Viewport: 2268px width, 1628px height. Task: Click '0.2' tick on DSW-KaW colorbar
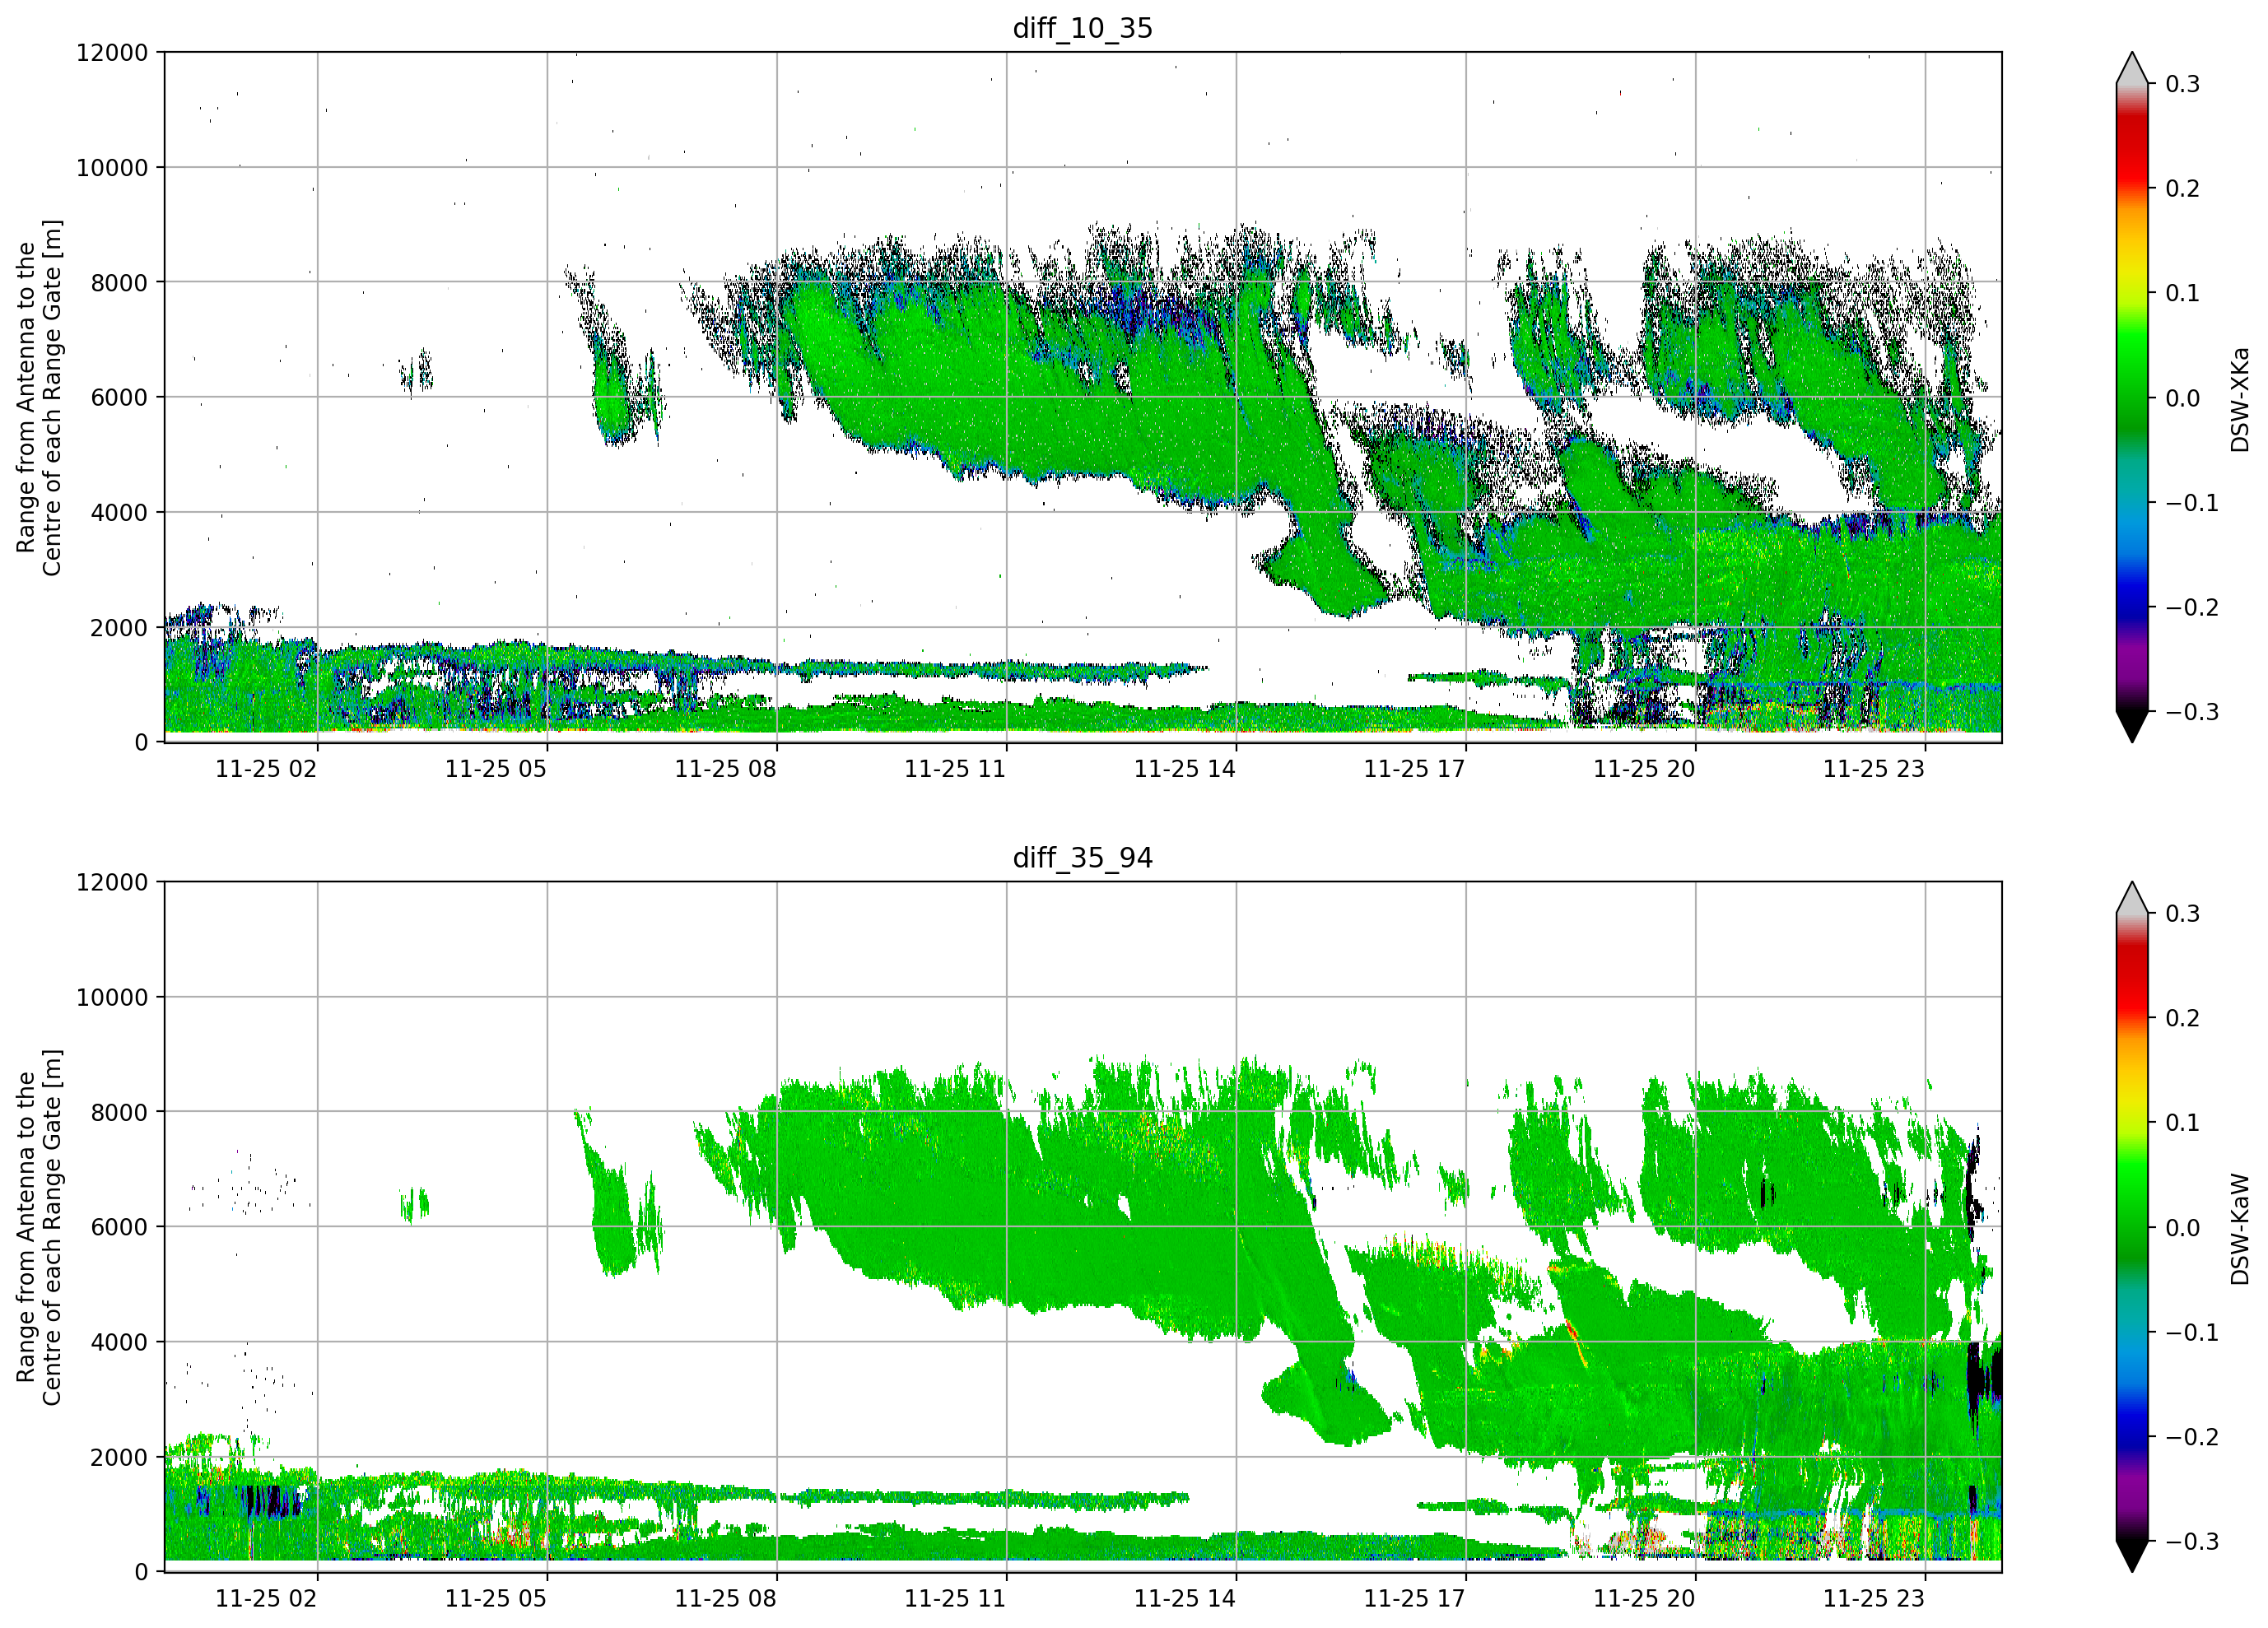click(2183, 1019)
